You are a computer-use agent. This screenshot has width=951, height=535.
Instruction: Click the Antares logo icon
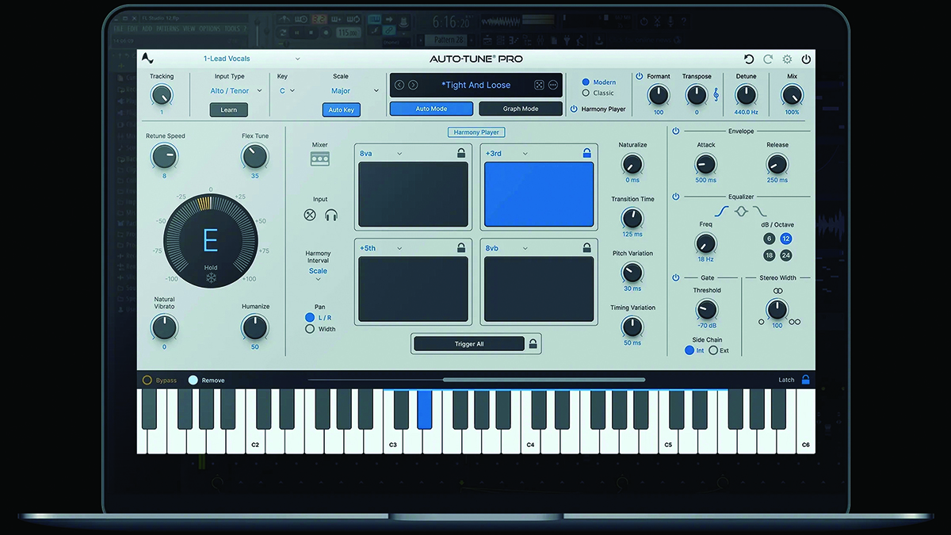(147, 59)
